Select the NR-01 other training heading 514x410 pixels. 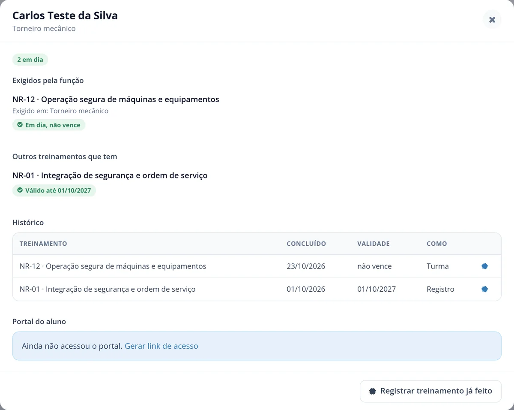pos(110,175)
